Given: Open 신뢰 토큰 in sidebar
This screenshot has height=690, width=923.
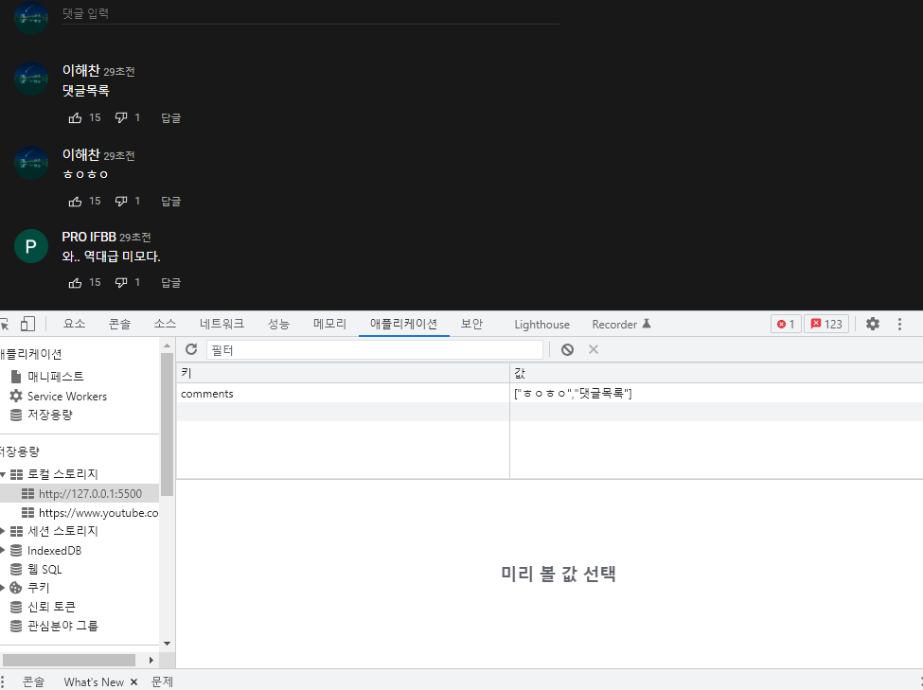Looking at the screenshot, I should click(x=51, y=607).
